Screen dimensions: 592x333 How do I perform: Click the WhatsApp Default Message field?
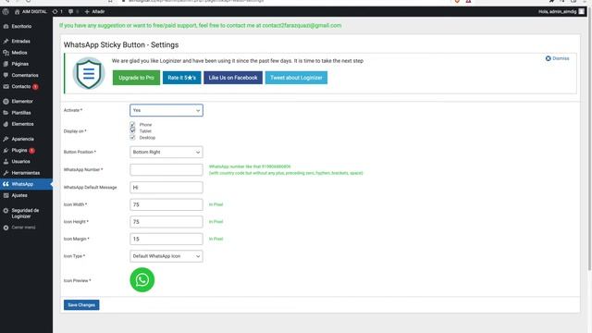(x=166, y=187)
